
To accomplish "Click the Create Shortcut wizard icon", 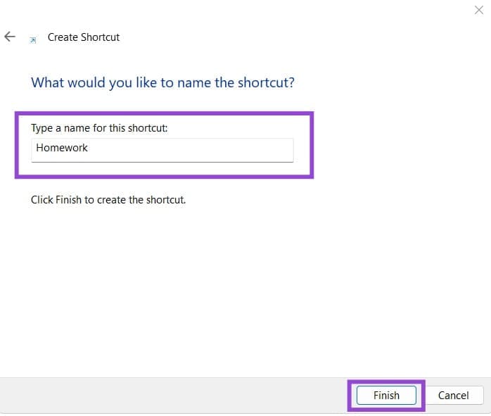I will 32,40.
